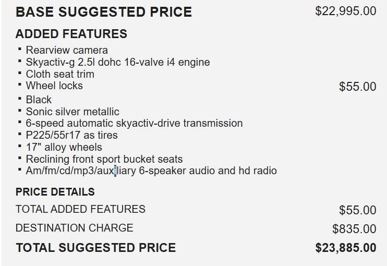
Task: Click the Reclining front sport bucket seats line
Action: [x=104, y=159]
